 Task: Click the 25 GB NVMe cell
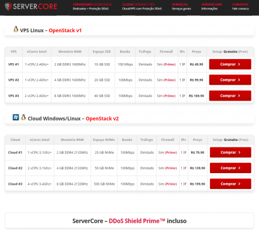pyautogui.click(x=104, y=153)
